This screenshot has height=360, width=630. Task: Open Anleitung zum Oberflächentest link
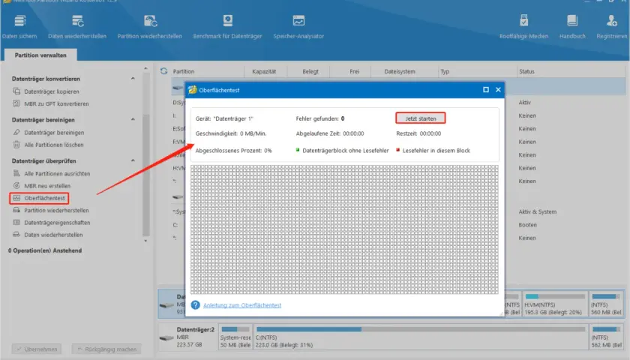tap(242, 305)
